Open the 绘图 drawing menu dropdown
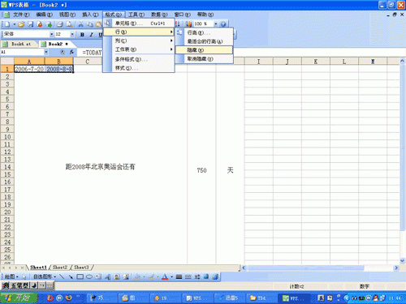The image size is (406, 304). tap(11, 276)
